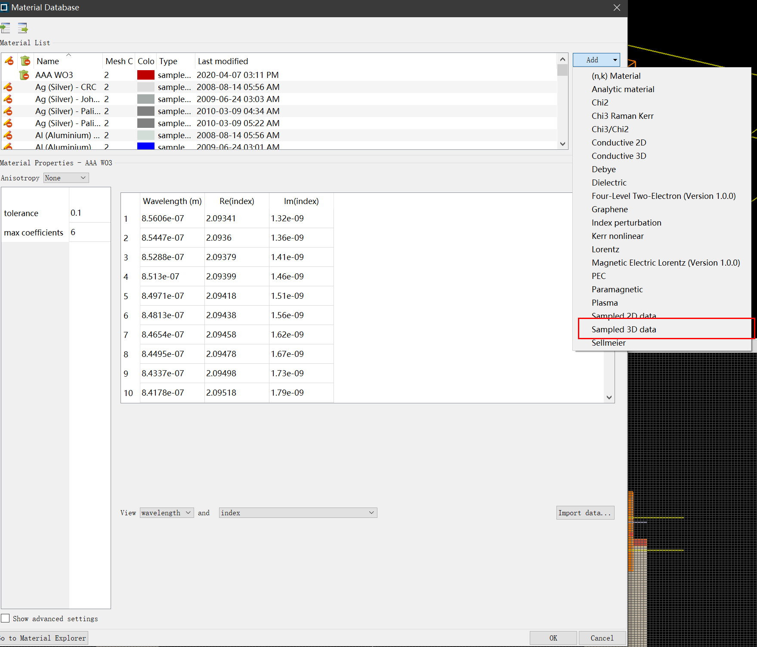Screen dimensions: 757x647
Task: Select Lorentz in the Add menu
Action: (605, 249)
